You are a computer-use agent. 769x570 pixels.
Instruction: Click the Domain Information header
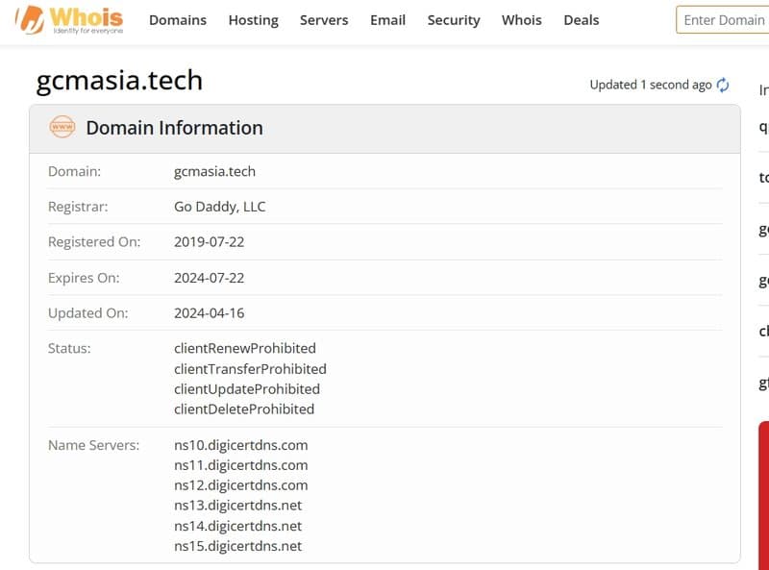[x=175, y=128]
